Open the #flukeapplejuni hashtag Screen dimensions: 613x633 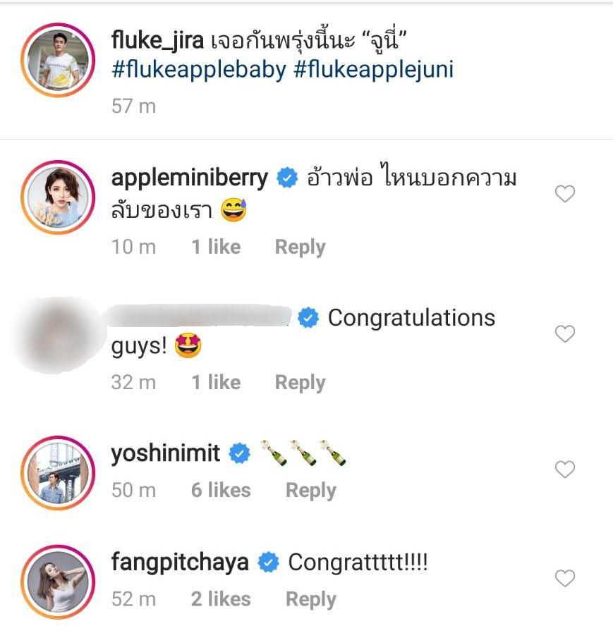pyautogui.click(x=373, y=70)
